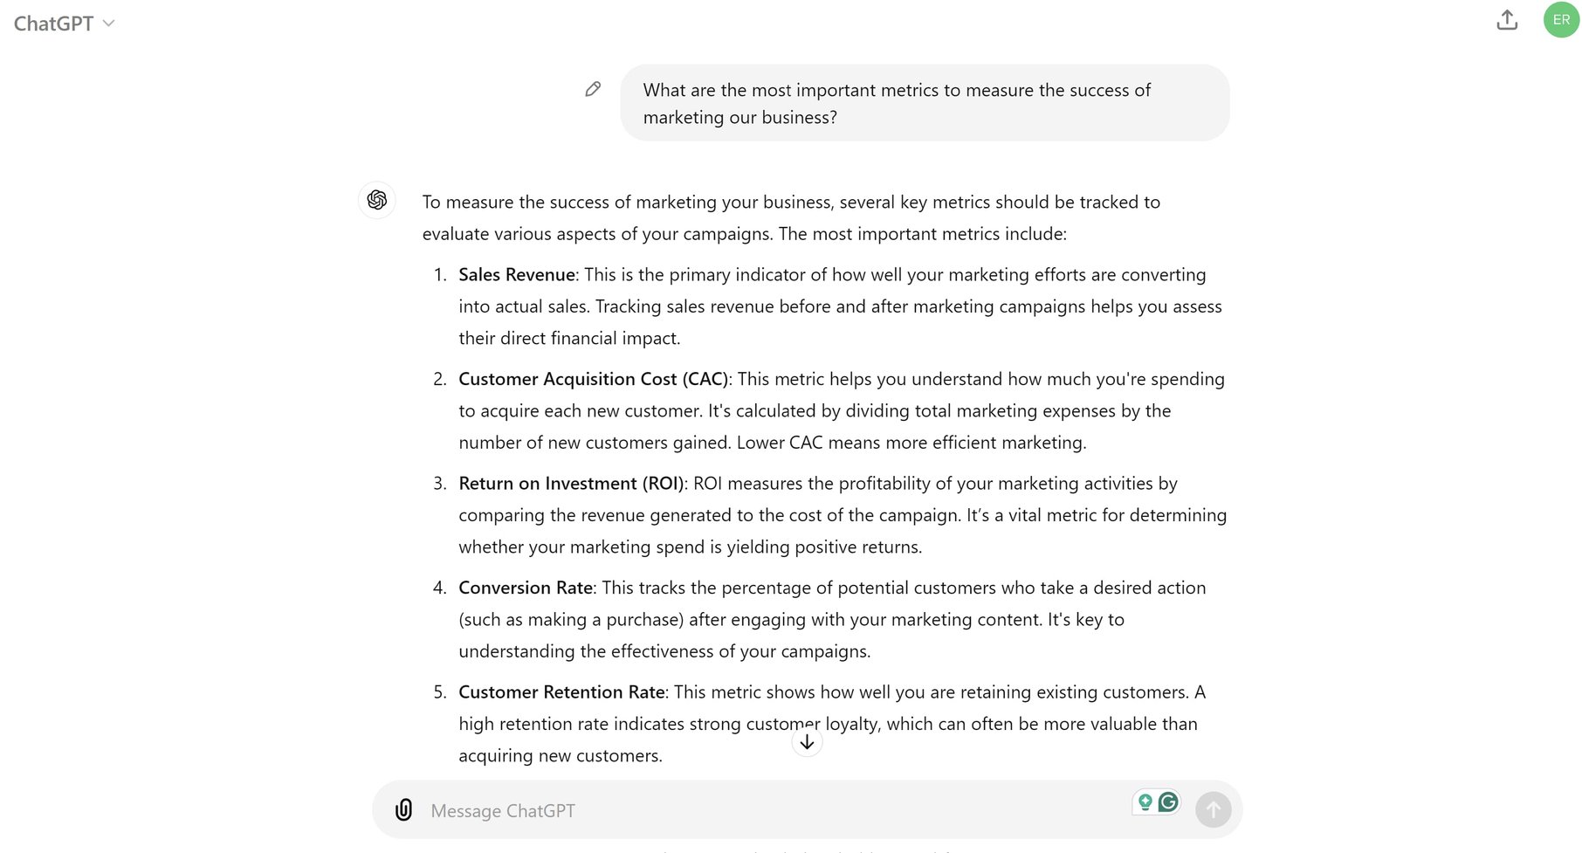
Task: Click the Return on Investment (ROI) text
Action: 570,483
